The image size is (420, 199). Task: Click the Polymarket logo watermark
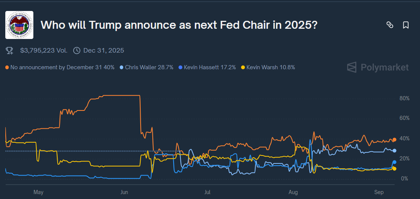tap(378, 67)
